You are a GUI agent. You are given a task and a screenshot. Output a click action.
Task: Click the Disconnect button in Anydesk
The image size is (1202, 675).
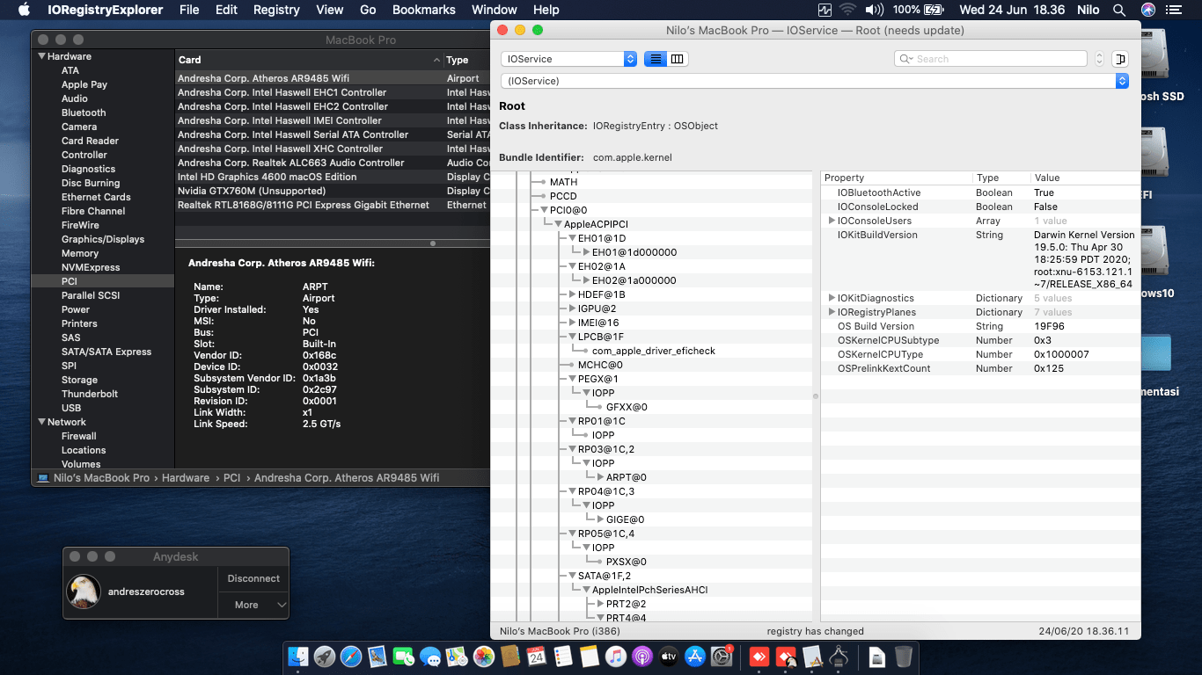[253, 578]
